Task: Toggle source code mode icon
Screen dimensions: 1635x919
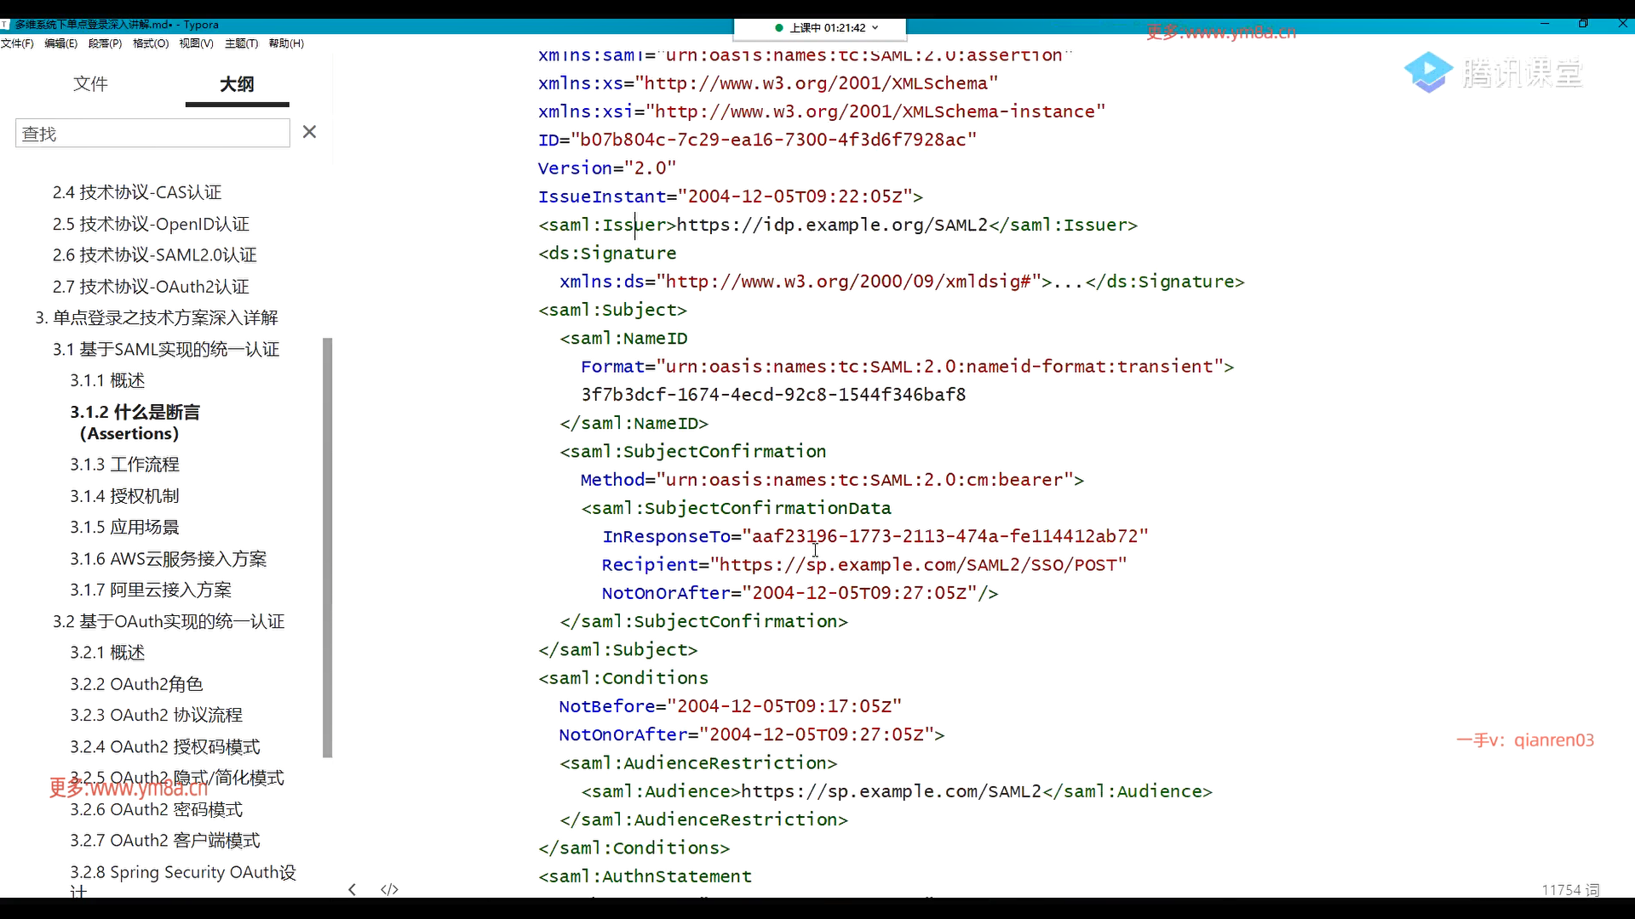Action: point(389,889)
